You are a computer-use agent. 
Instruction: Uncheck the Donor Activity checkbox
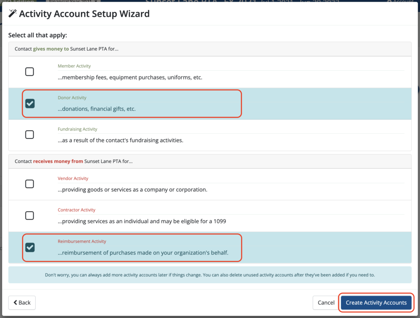coord(30,104)
